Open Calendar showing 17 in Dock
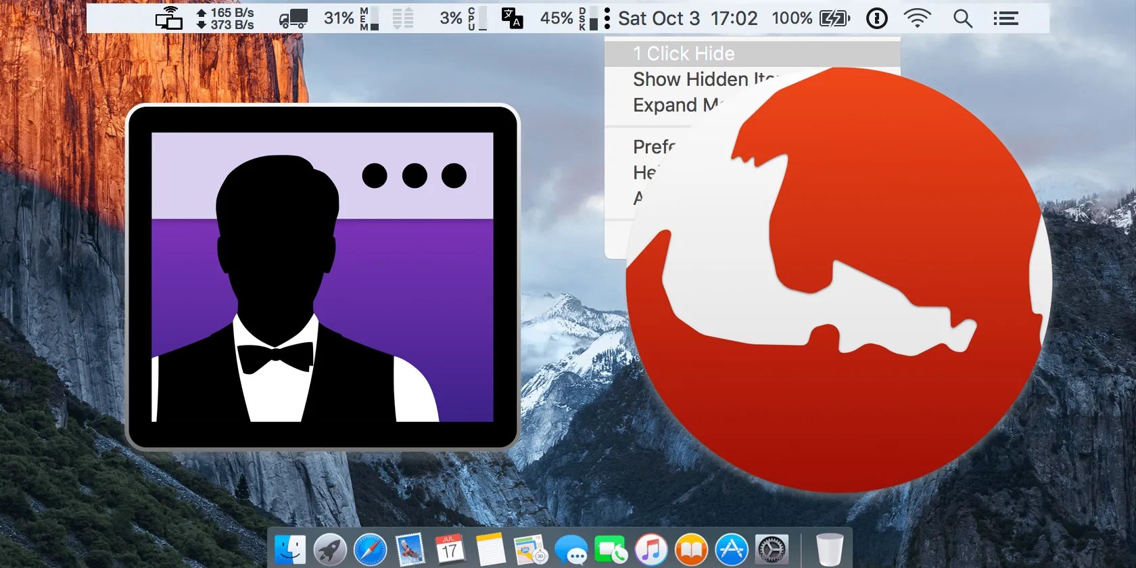This screenshot has height=568, width=1136. click(x=450, y=549)
